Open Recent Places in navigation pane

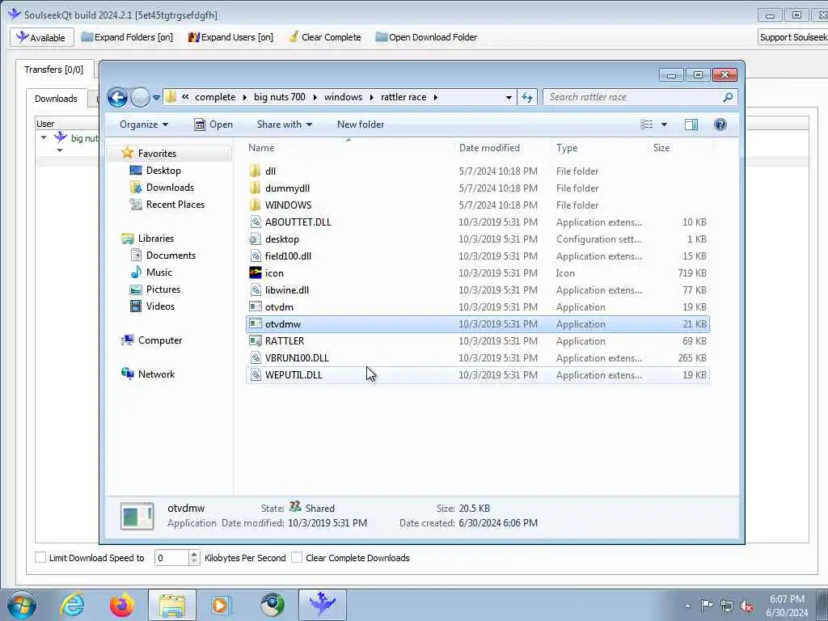click(175, 205)
